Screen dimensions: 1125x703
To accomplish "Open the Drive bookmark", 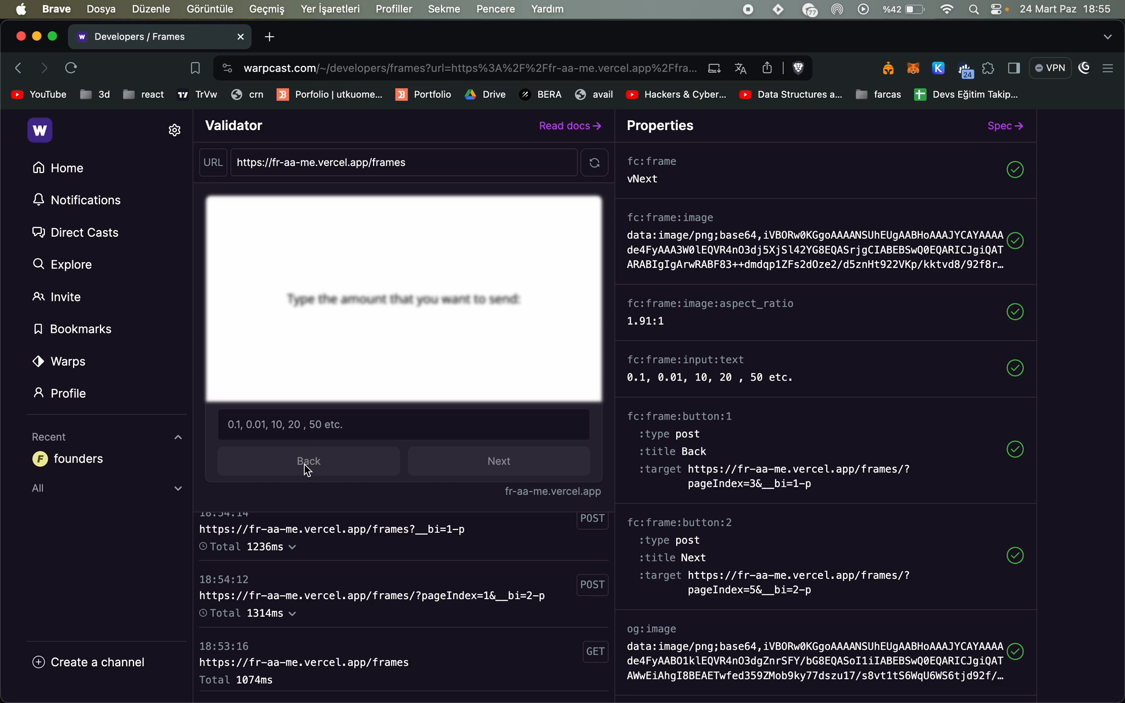I will point(485,94).
